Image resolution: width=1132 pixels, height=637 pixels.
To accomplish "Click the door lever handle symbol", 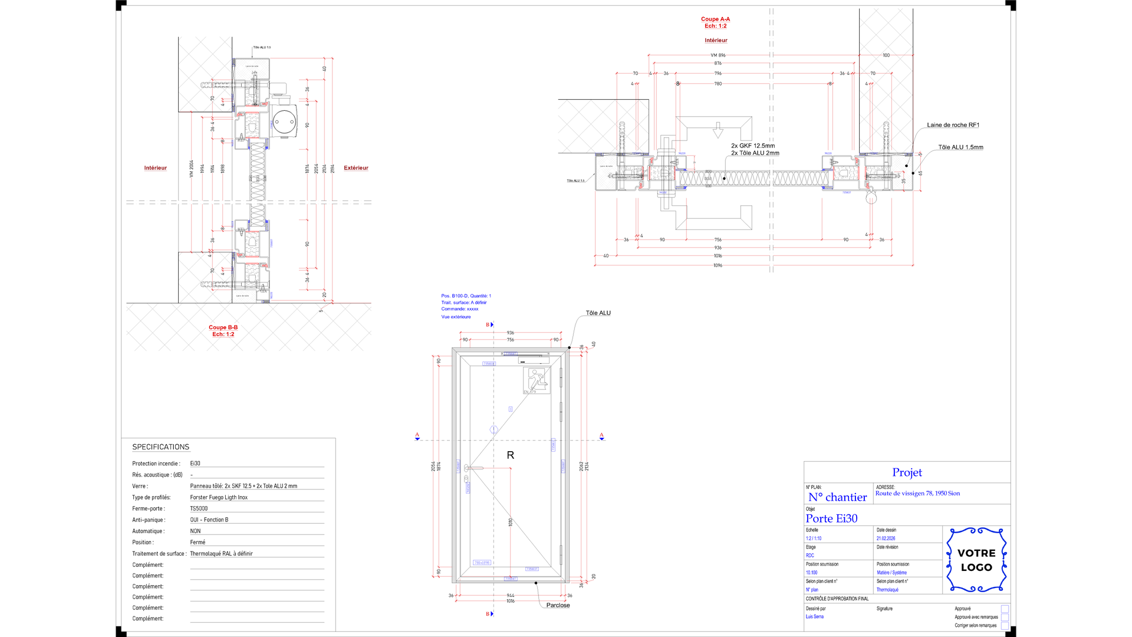I will tap(474, 468).
